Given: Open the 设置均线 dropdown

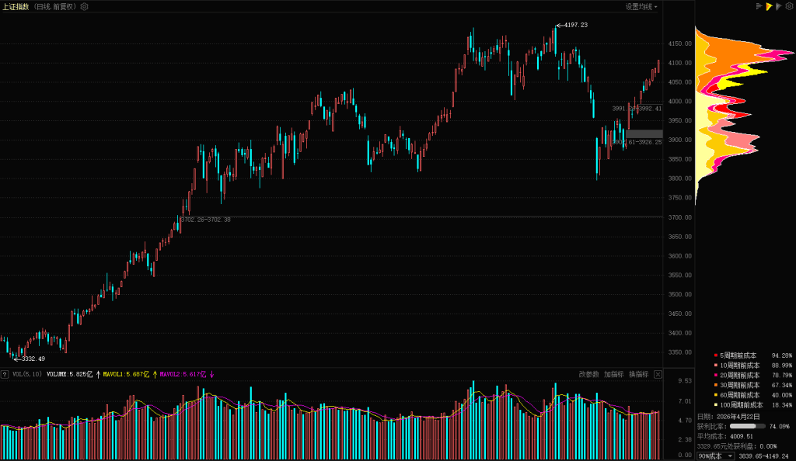Looking at the screenshot, I should pyautogui.click(x=641, y=6).
